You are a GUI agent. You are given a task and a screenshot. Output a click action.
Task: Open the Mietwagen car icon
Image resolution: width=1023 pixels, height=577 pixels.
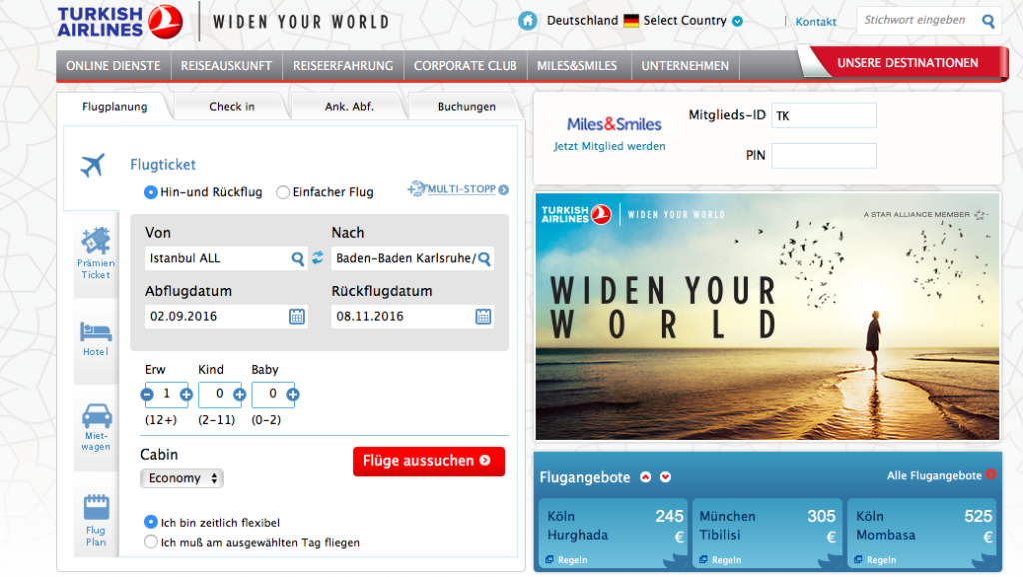tap(96, 427)
